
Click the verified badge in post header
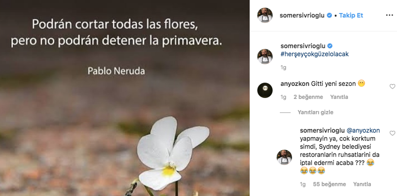[329, 15]
